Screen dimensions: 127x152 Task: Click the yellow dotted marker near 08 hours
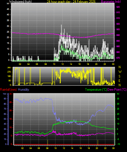pos(47,142)
